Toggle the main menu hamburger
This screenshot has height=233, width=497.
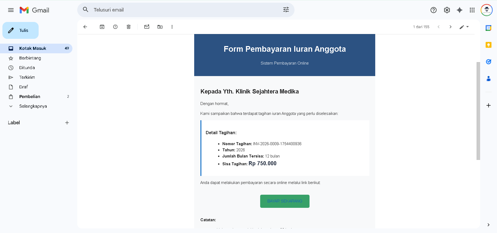[11, 10]
